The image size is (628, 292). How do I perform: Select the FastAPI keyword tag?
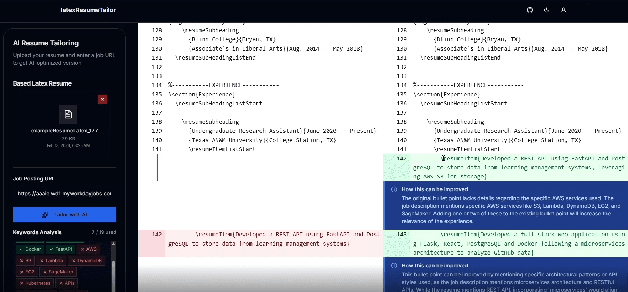60,249
